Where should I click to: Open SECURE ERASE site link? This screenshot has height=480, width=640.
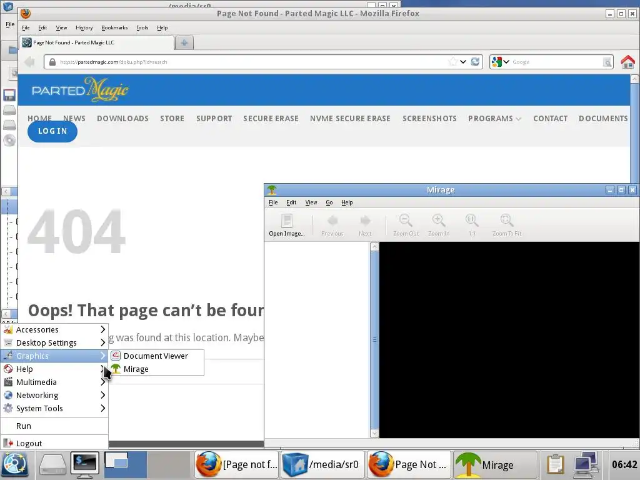coord(271,118)
